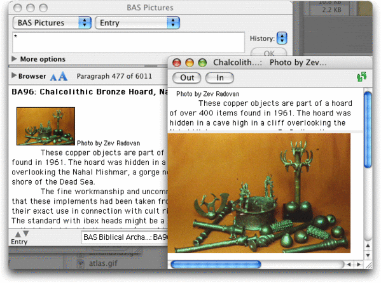Expand the Browser disclosure triangle

[x=14, y=76]
